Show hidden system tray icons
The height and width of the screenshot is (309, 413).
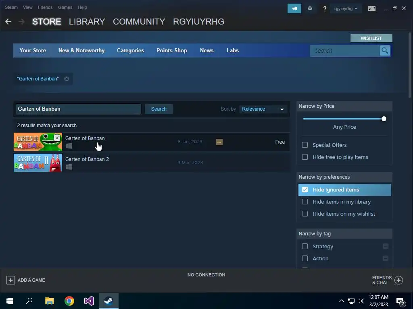click(341, 301)
